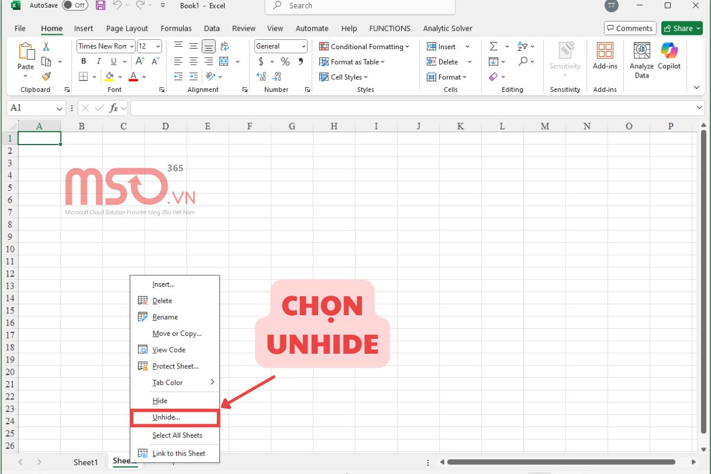This screenshot has height=474, width=711.
Task: Choose Protect Sheet... from context menu
Action: click(175, 366)
